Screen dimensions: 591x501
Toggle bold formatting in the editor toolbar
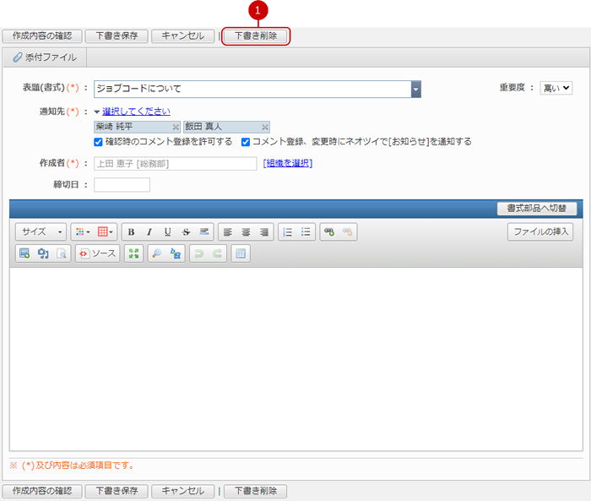131,232
